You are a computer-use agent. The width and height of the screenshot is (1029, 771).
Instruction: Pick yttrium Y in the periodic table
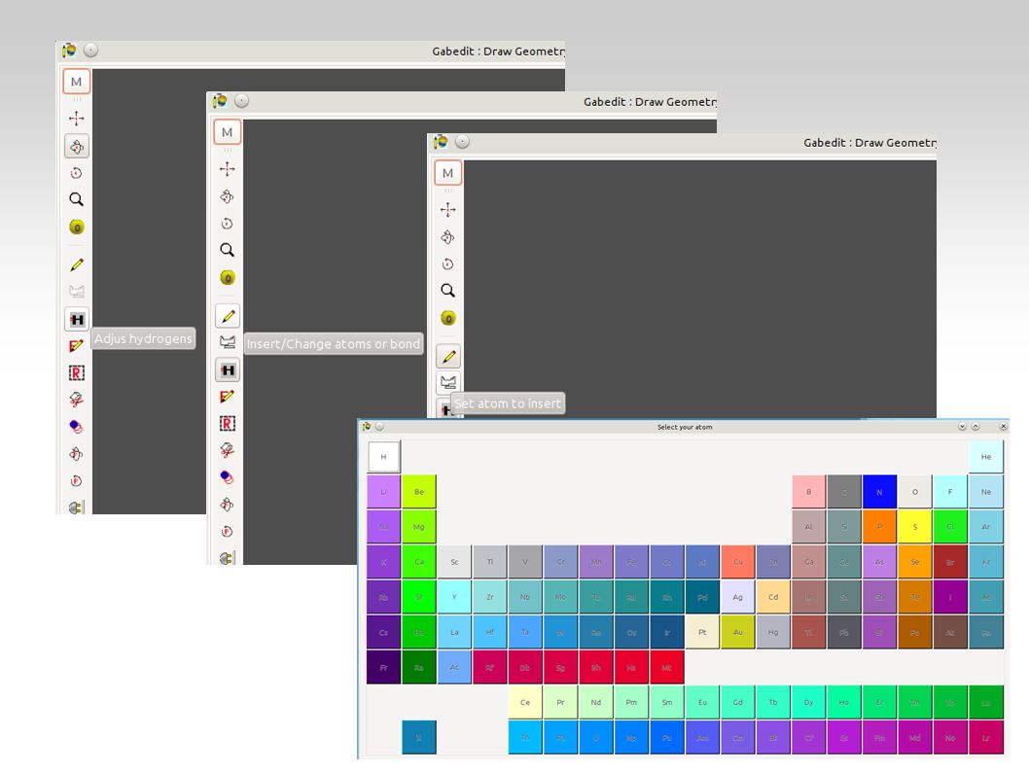tap(454, 597)
